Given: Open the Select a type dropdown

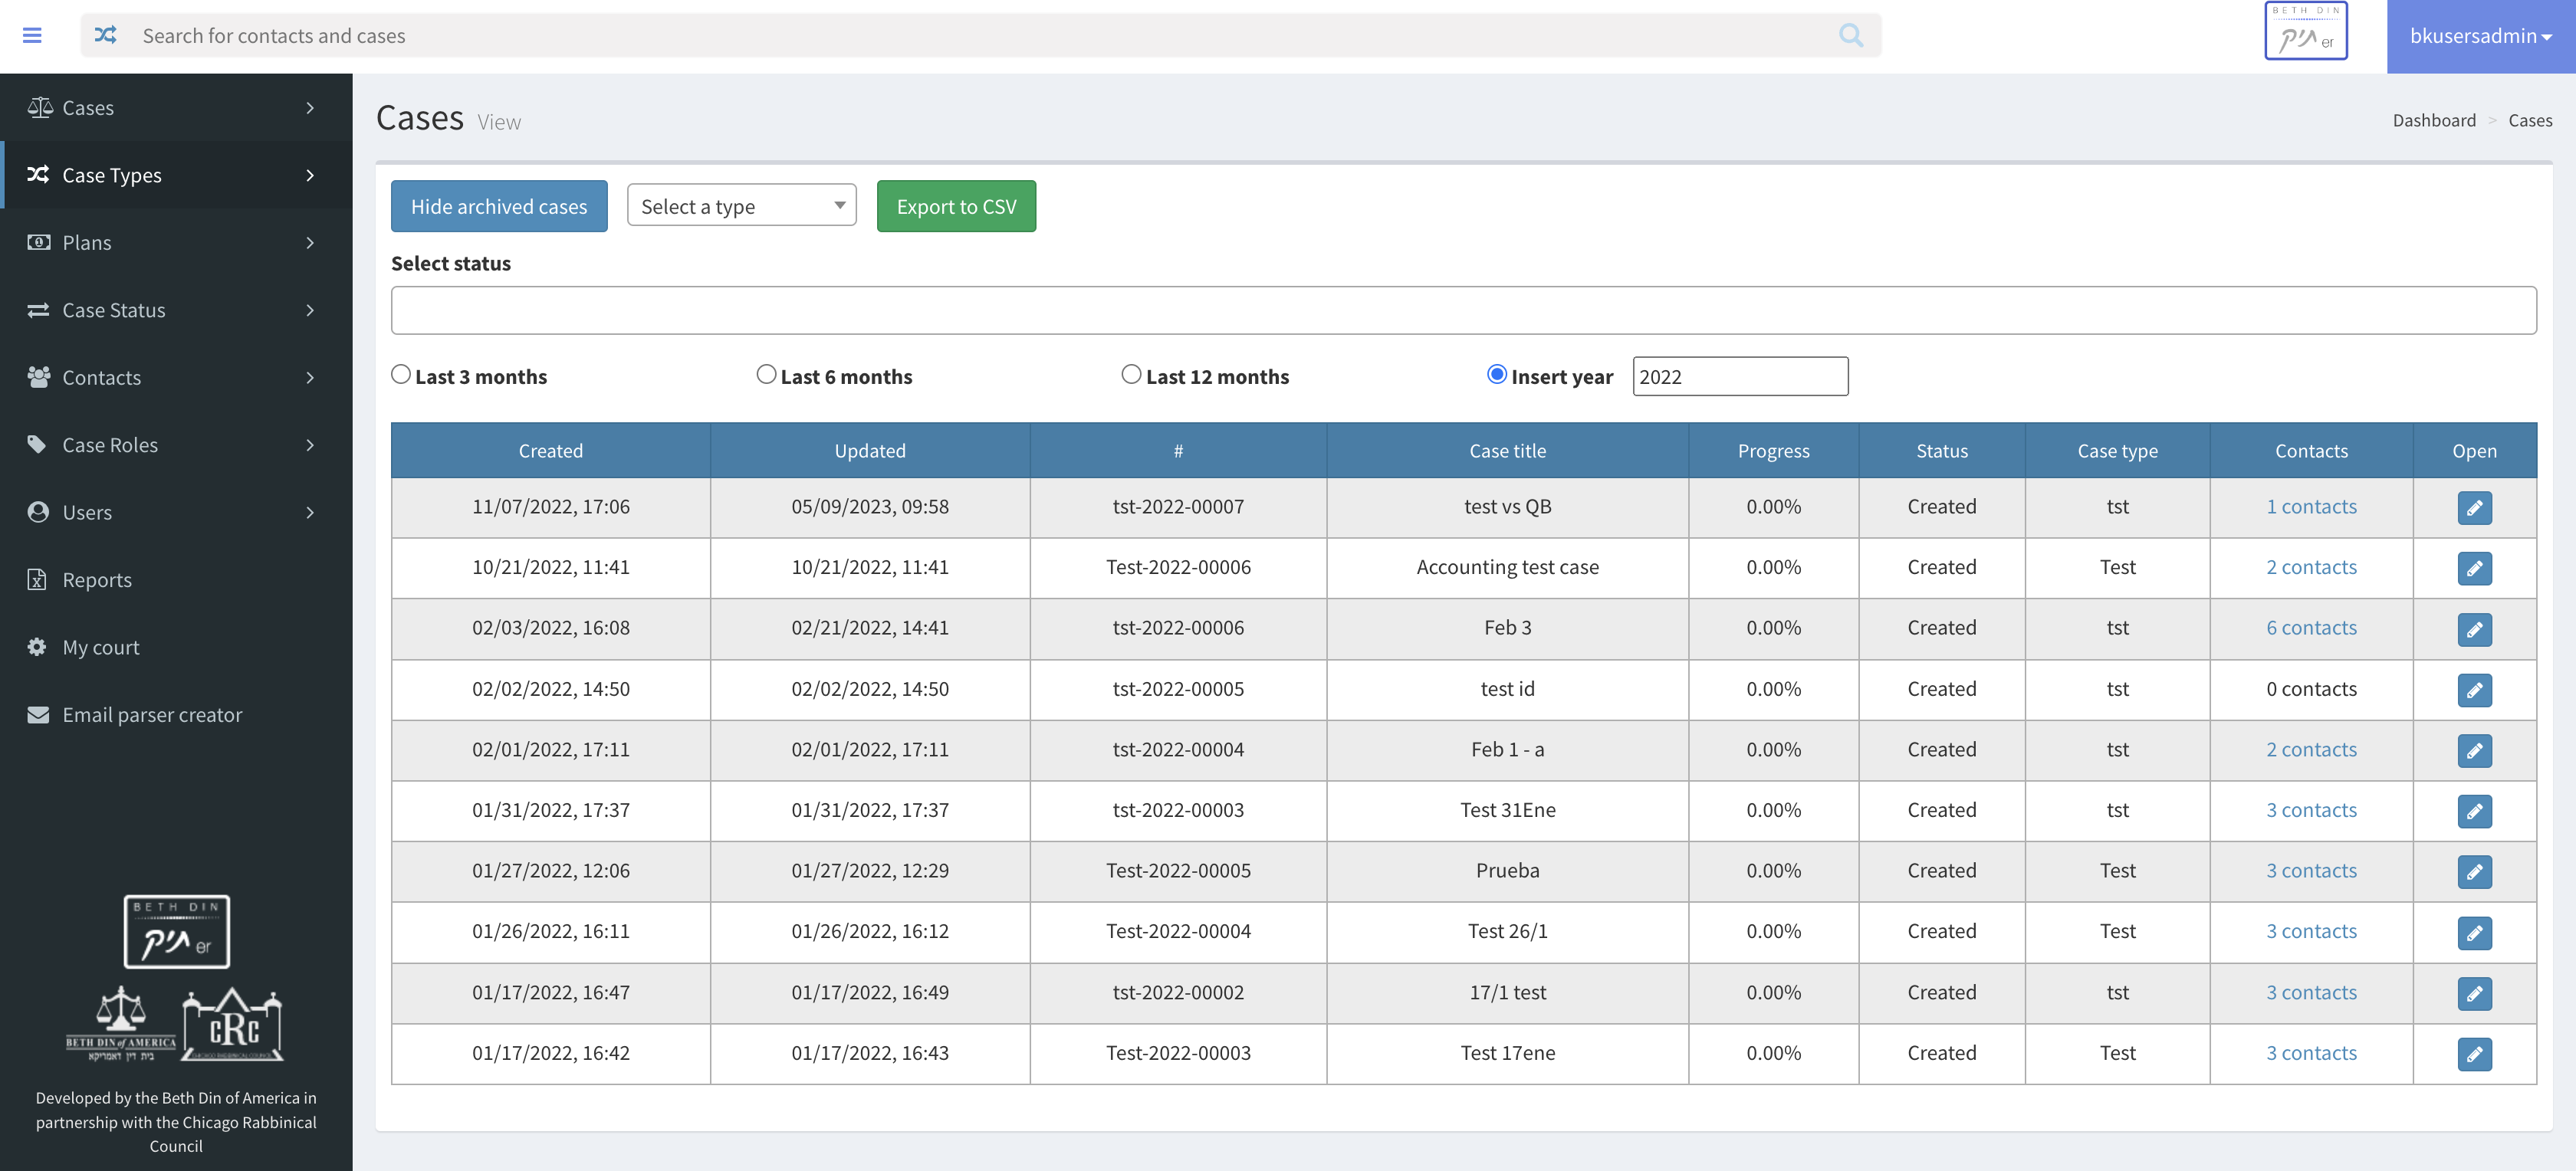Looking at the screenshot, I should tap(741, 206).
